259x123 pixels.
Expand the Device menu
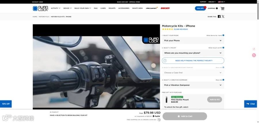click(x=67, y=8)
